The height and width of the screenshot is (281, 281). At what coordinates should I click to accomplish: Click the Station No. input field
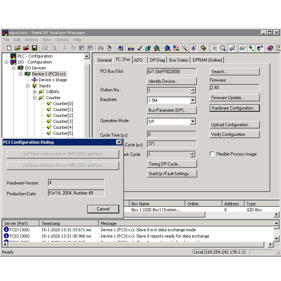tap(168, 91)
